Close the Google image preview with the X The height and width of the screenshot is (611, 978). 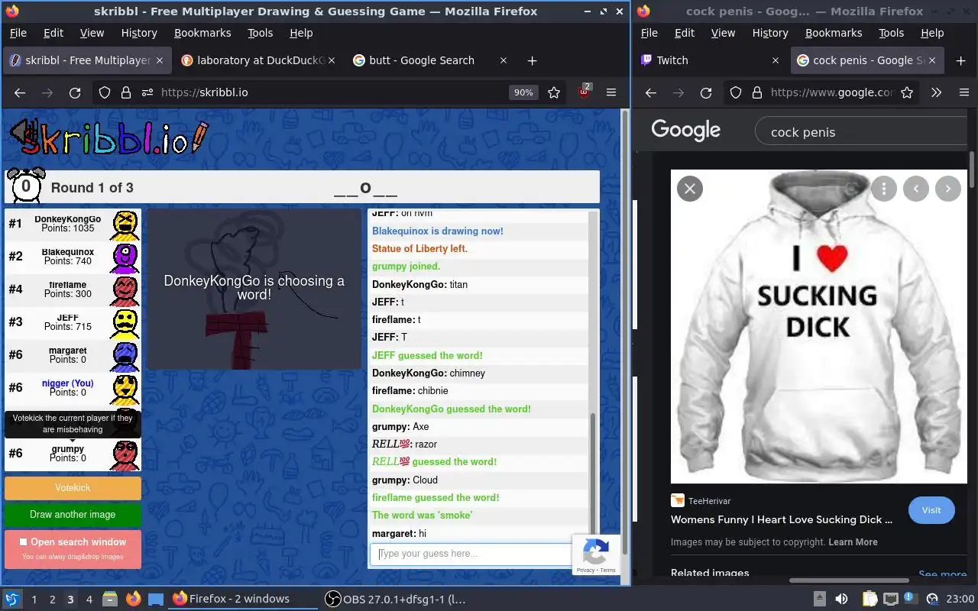690,189
